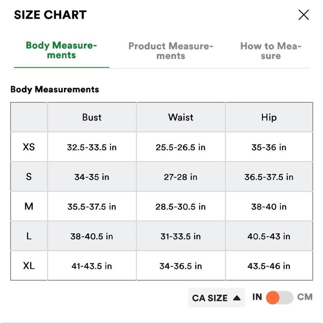
Task: Click the L row waist value 31-33.5 in
Action: tap(181, 236)
